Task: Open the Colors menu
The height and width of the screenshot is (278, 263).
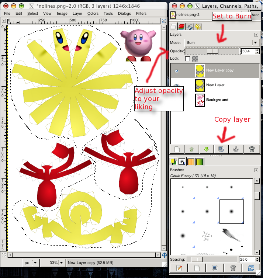Action: (93, 14)
